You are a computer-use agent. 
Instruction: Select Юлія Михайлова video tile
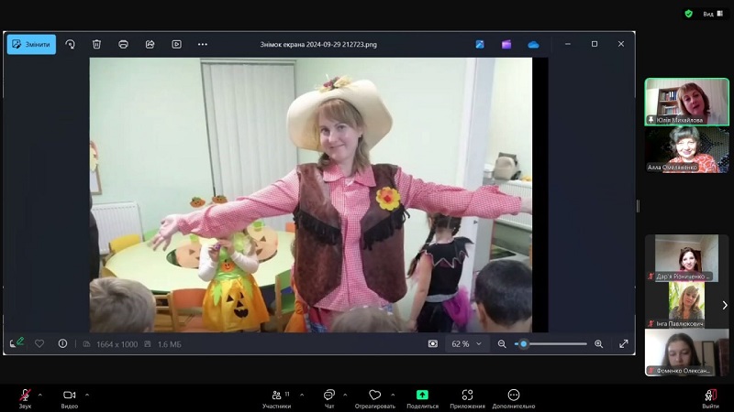686,102
